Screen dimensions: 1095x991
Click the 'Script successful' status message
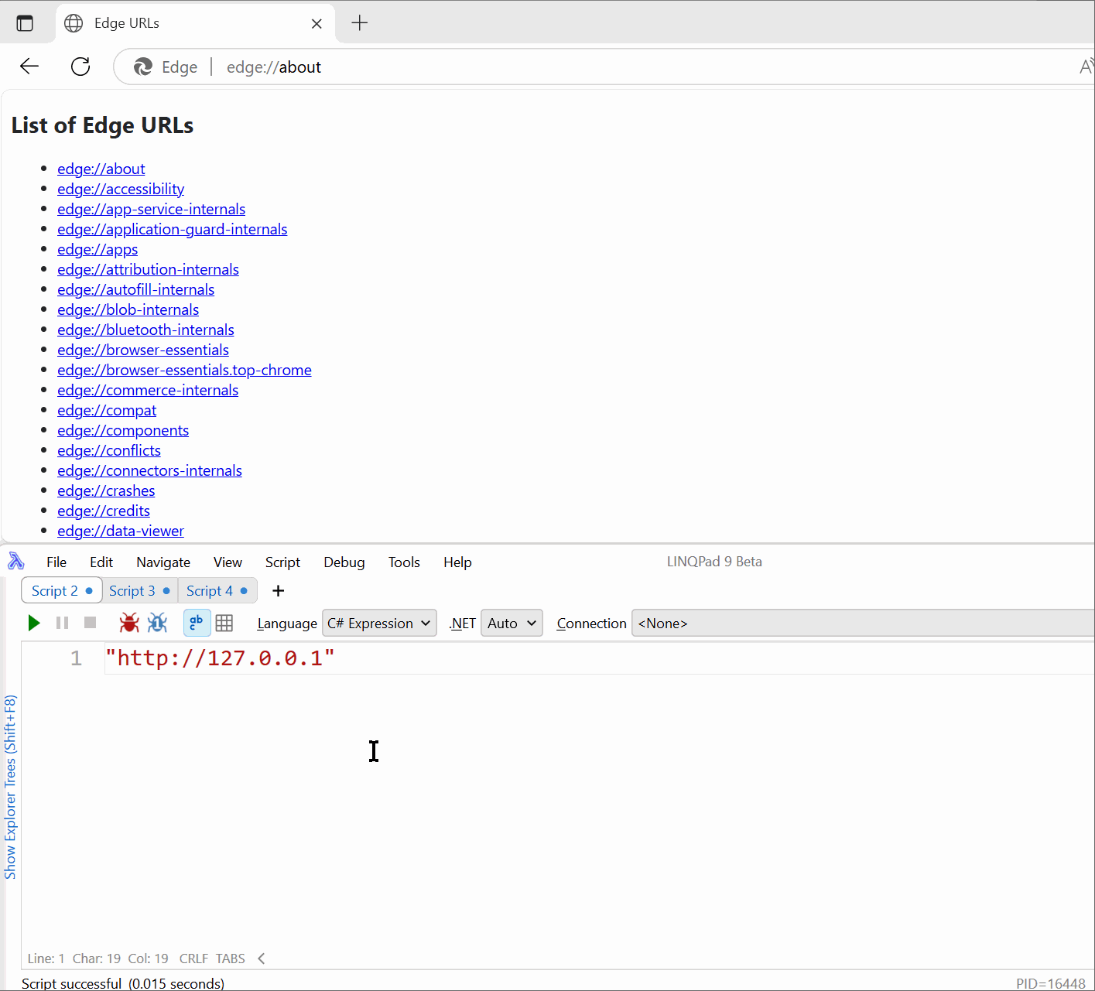tap(123, 983)
